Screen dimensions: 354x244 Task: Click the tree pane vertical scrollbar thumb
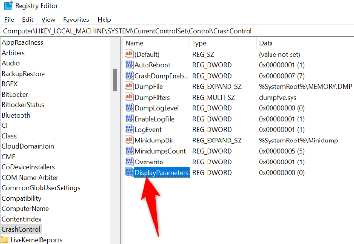[x=115, y=80]
